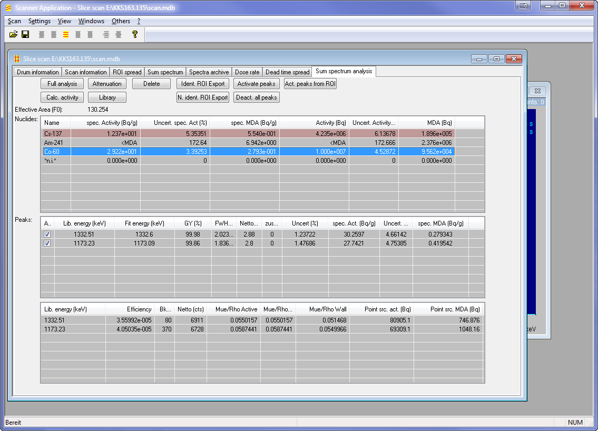Click the Uncert. spec. Act (%) header
This screenshot has width=598, height=431.
pyautogui.click(x=175, y=123)
